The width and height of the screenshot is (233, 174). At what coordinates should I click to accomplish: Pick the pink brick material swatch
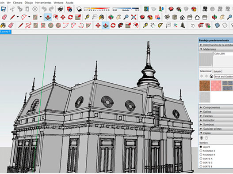(x=216, y=85)
